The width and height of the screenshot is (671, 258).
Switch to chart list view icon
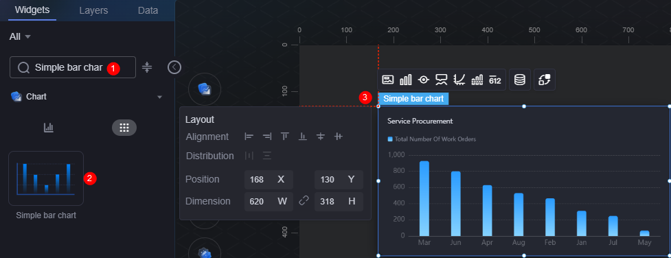point(49,128)
